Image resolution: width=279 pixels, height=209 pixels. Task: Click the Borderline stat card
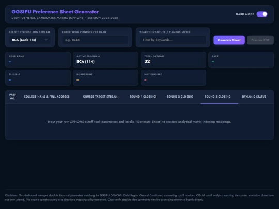[x=106, y=77]
